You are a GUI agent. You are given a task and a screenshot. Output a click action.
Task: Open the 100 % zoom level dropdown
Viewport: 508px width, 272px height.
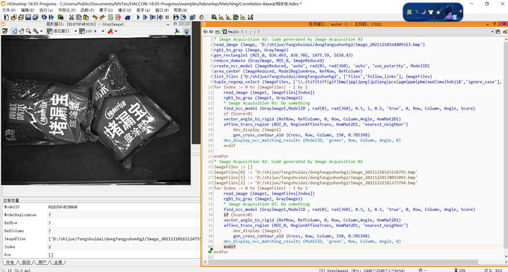102,31
